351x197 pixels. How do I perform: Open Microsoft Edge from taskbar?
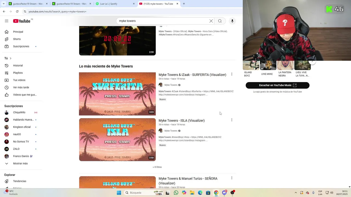point(200,193)
